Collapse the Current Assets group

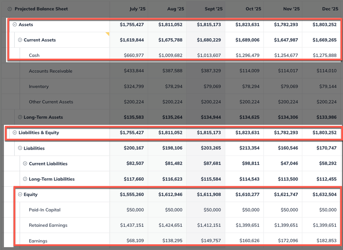[x=20, y=40]
